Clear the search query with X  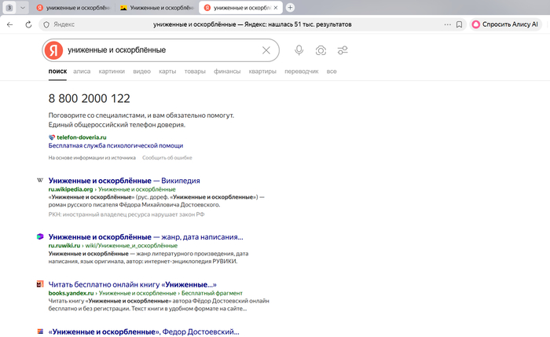pos(266,50)
